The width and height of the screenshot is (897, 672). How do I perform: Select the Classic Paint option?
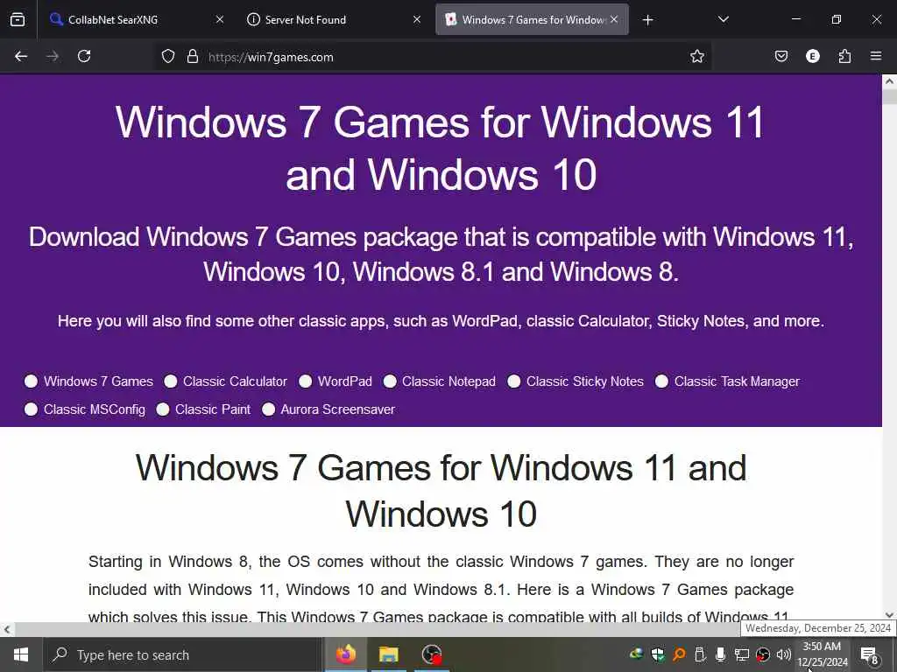[162, 409]
